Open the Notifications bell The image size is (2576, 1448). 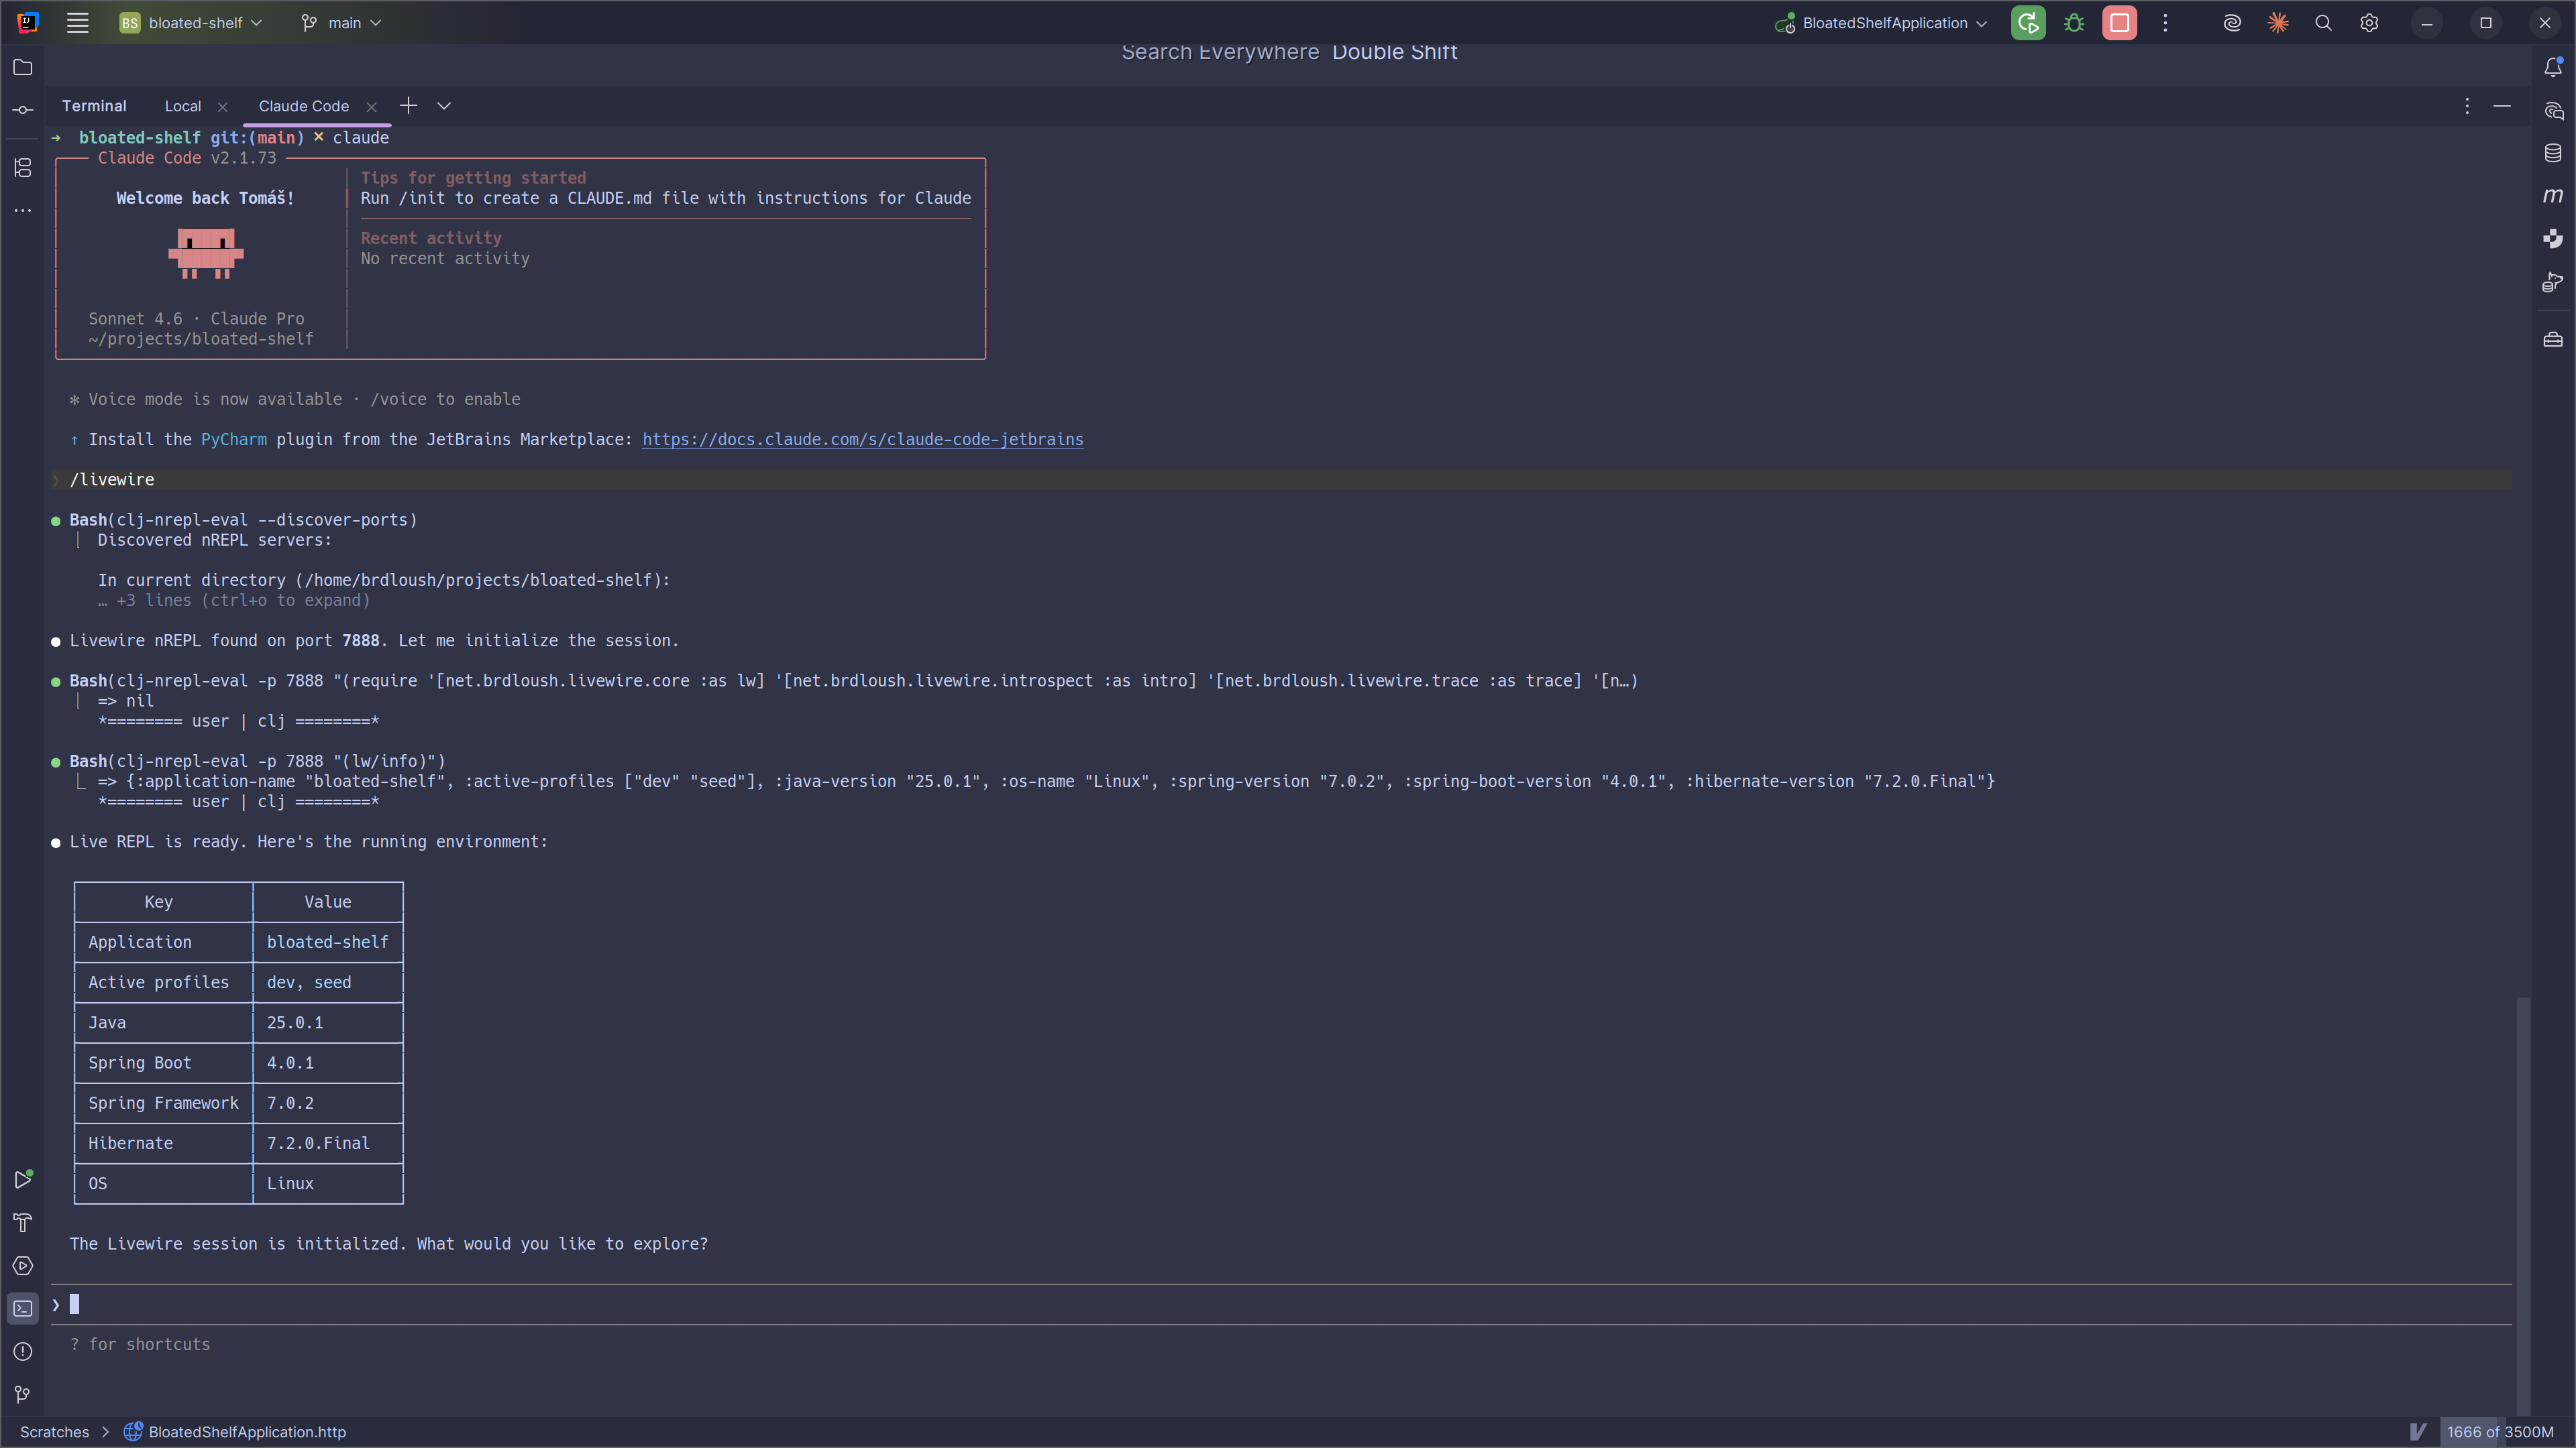[x=2553, y=67]
